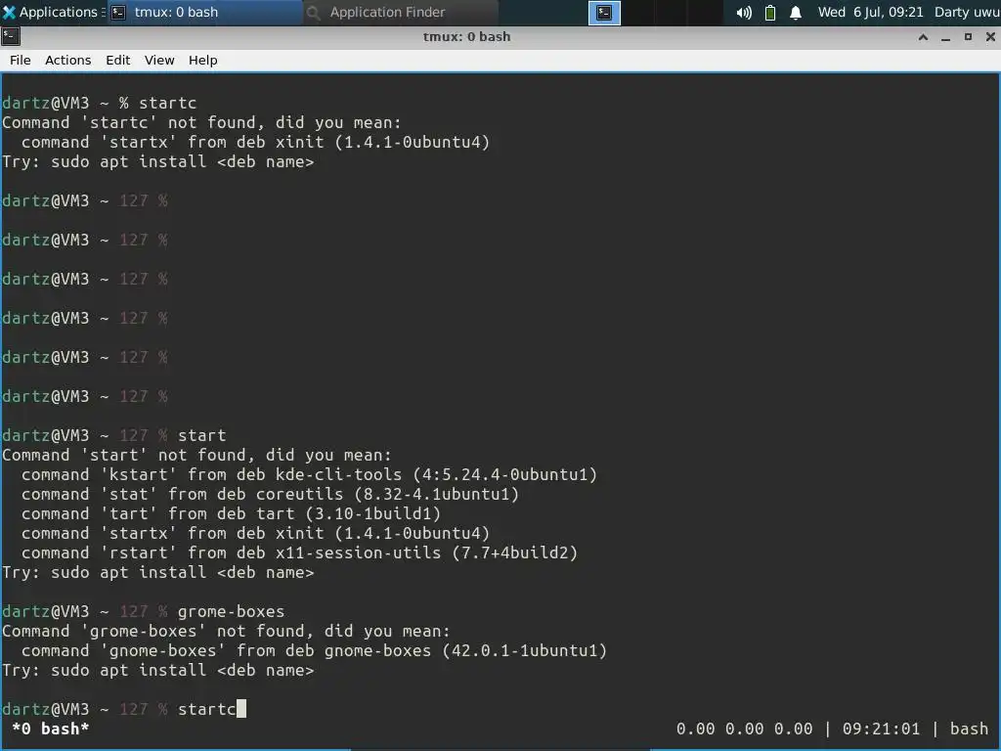The width and height of the screenshot is (1001, 751).
Task: Switch to Application Finder taskbar window
Action: coord(400,12)
